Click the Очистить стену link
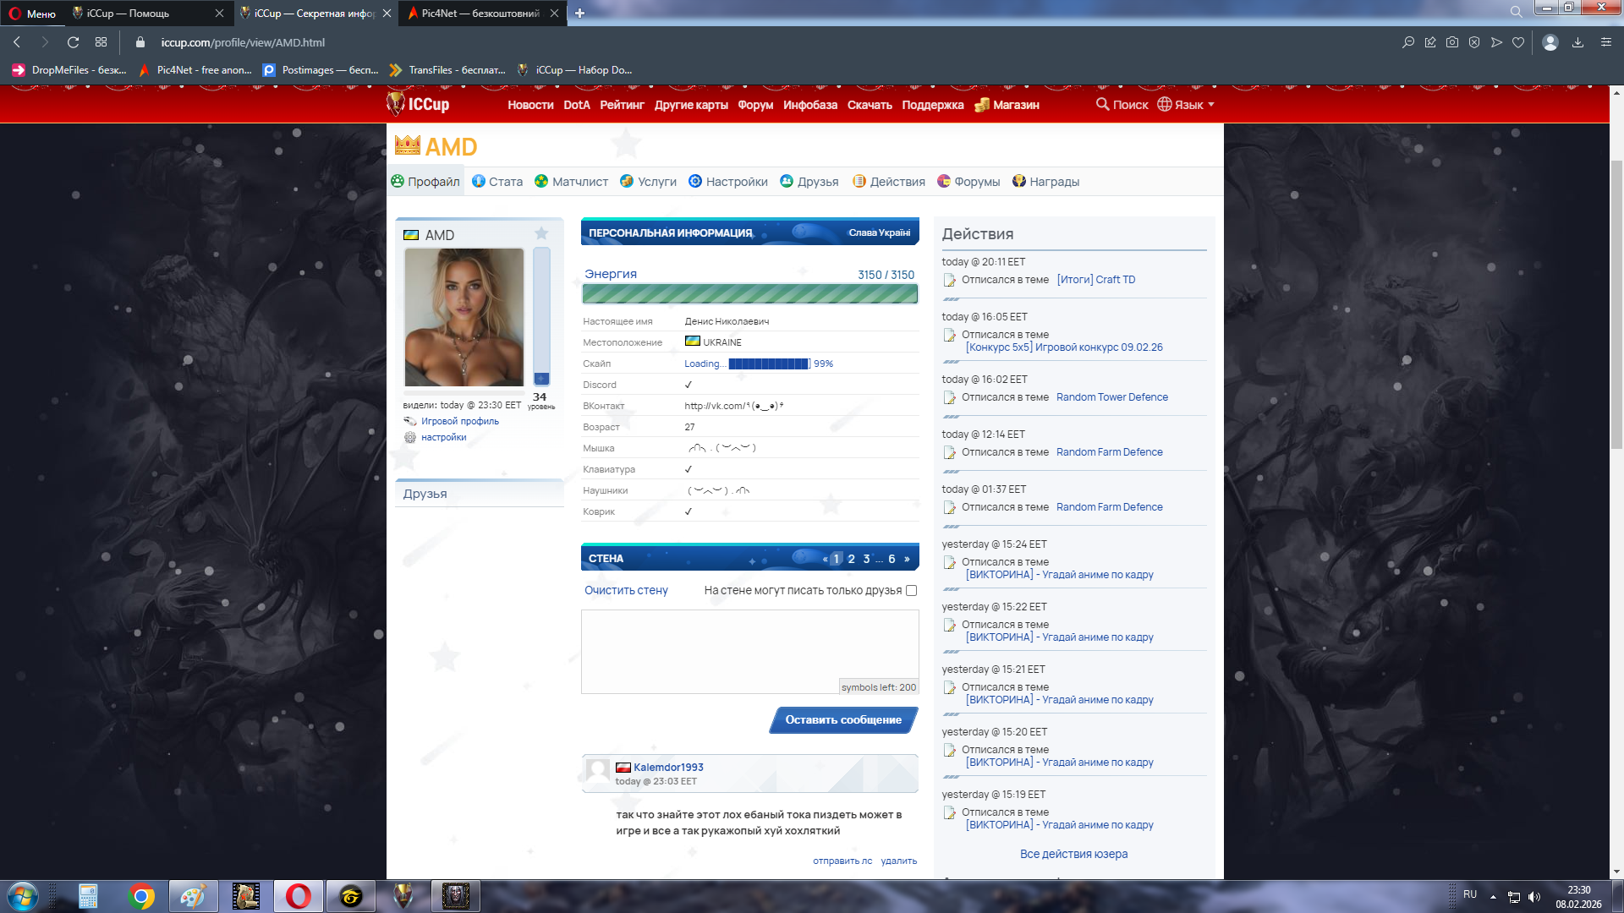Image resolution: width=1624 pixels, height=913 pixels. 626,591
